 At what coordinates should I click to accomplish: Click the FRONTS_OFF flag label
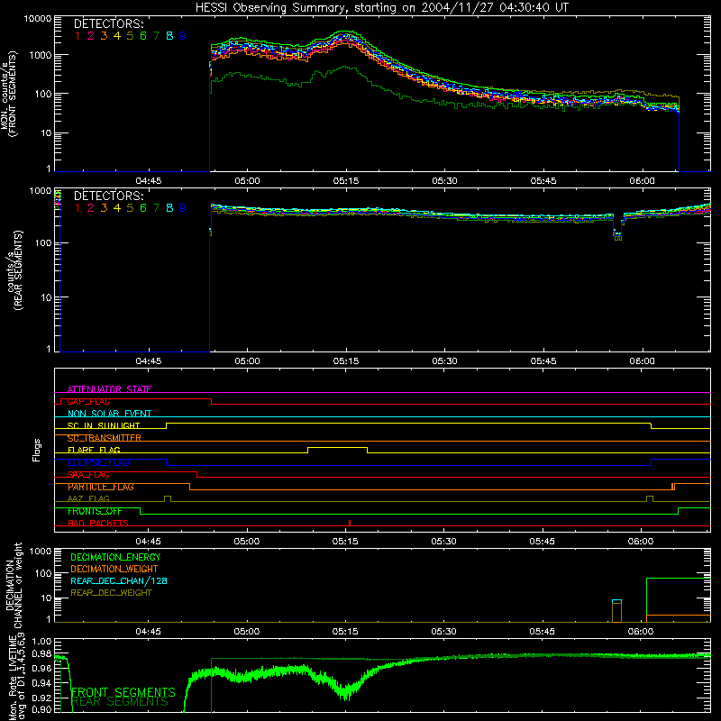[95, 511]
